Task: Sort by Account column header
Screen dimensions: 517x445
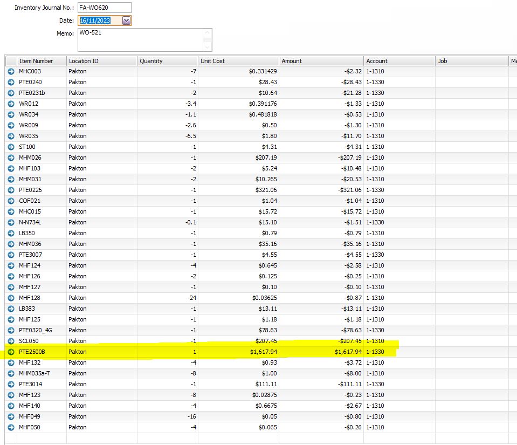Action: (399, 61)
